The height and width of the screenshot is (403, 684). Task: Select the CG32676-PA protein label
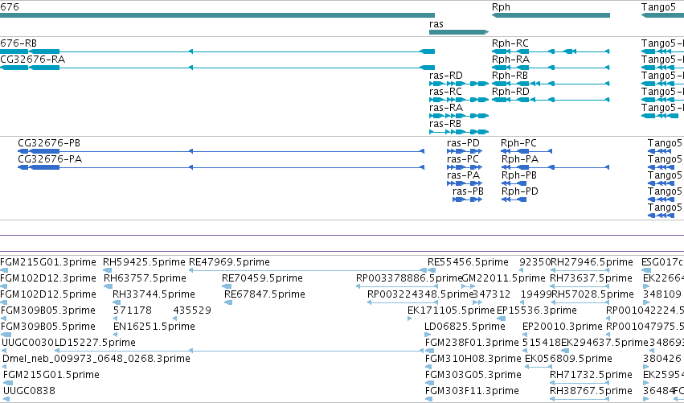(x=50, y=159)
